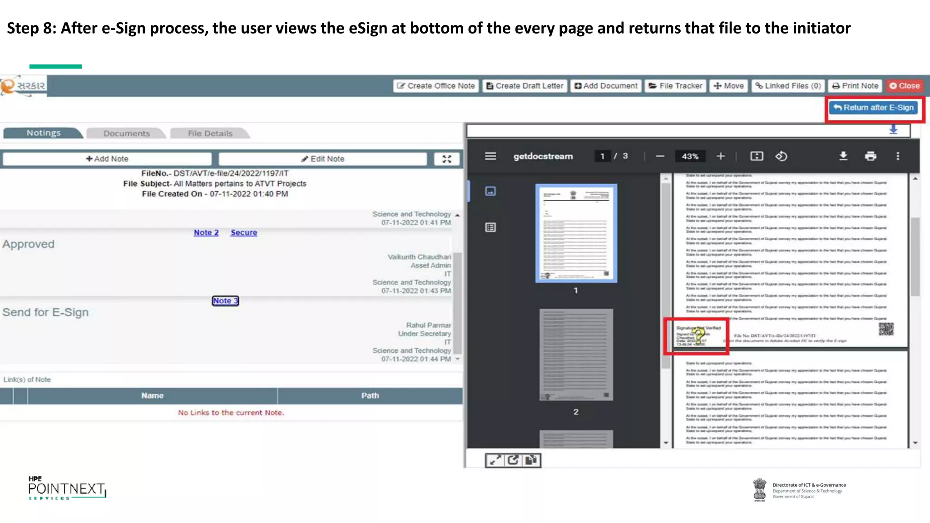Download the PDF from viewer toolbar
Screen dimensions: 930x523
843,156
